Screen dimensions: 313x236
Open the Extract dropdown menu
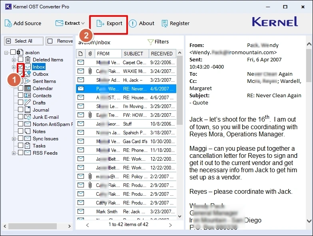[70, 23]
